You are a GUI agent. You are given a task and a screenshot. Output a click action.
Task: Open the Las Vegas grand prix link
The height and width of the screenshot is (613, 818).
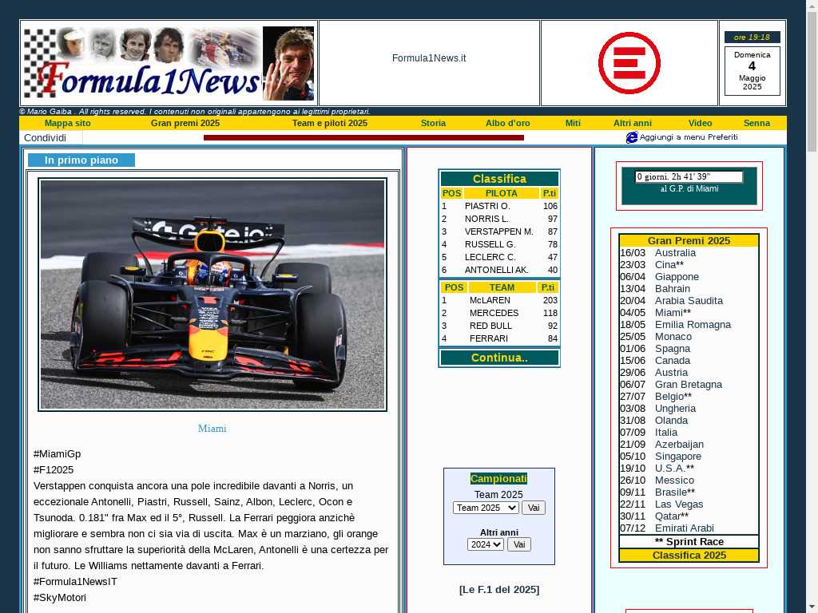pos(679,504)
